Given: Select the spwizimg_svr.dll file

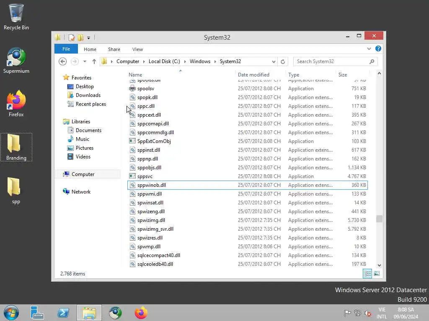Looking at the screenshot, I should coord(248,229).
